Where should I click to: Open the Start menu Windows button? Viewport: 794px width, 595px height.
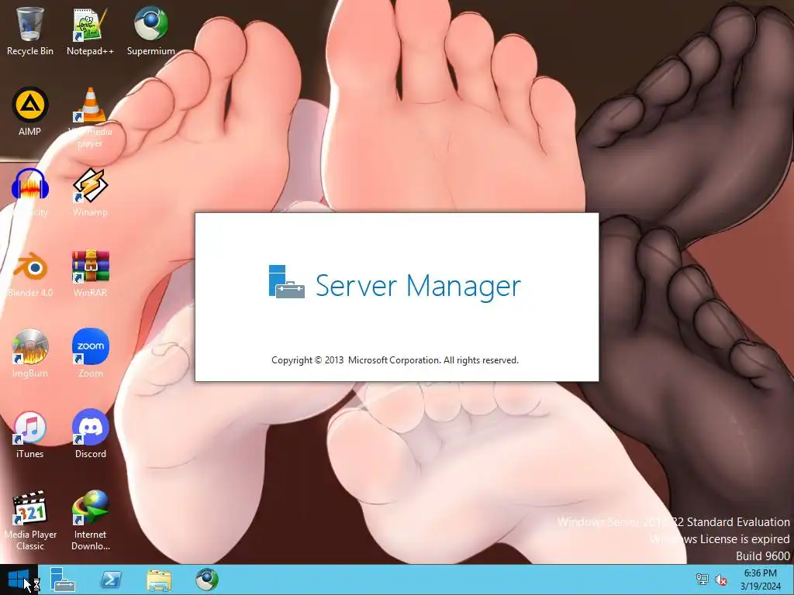click(x=19, y=580)
